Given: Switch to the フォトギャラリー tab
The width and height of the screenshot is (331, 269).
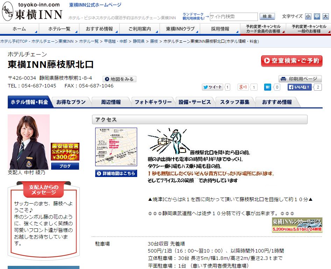Looking at the screenshot, I should (153, 102).
